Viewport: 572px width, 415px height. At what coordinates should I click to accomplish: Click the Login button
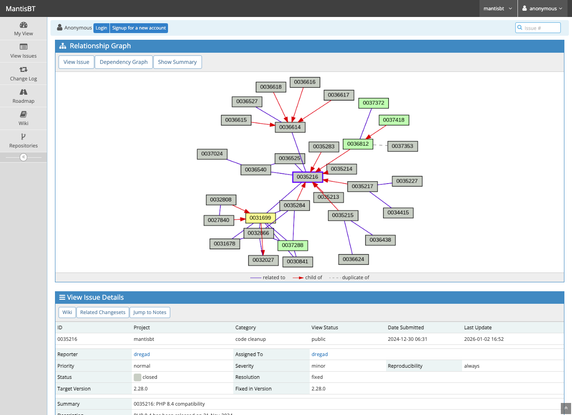(101, 28)
